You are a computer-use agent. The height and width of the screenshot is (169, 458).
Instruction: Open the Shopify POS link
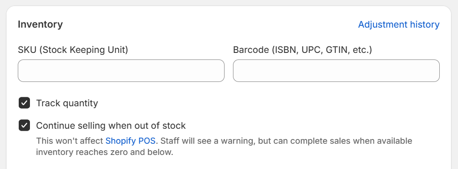(x=130, y=141)
